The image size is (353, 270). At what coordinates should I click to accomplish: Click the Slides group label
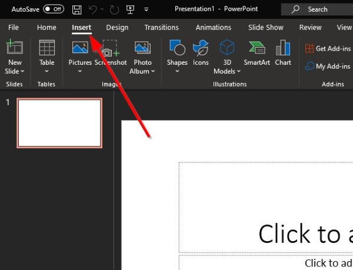[14, 84]
